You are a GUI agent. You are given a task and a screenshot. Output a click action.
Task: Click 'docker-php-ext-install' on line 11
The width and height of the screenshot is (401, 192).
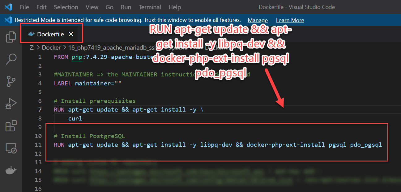click(x=286, y=145)
